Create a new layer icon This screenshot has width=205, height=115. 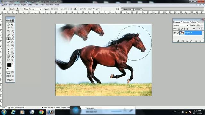coord(196,41)
